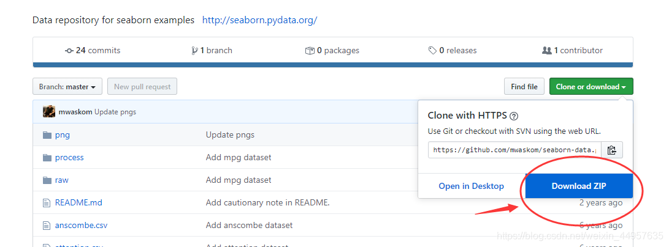Screen dimensions: 669x247
Task: Click the help icon beside Clone with HTTPS
Action: [514, 116]
